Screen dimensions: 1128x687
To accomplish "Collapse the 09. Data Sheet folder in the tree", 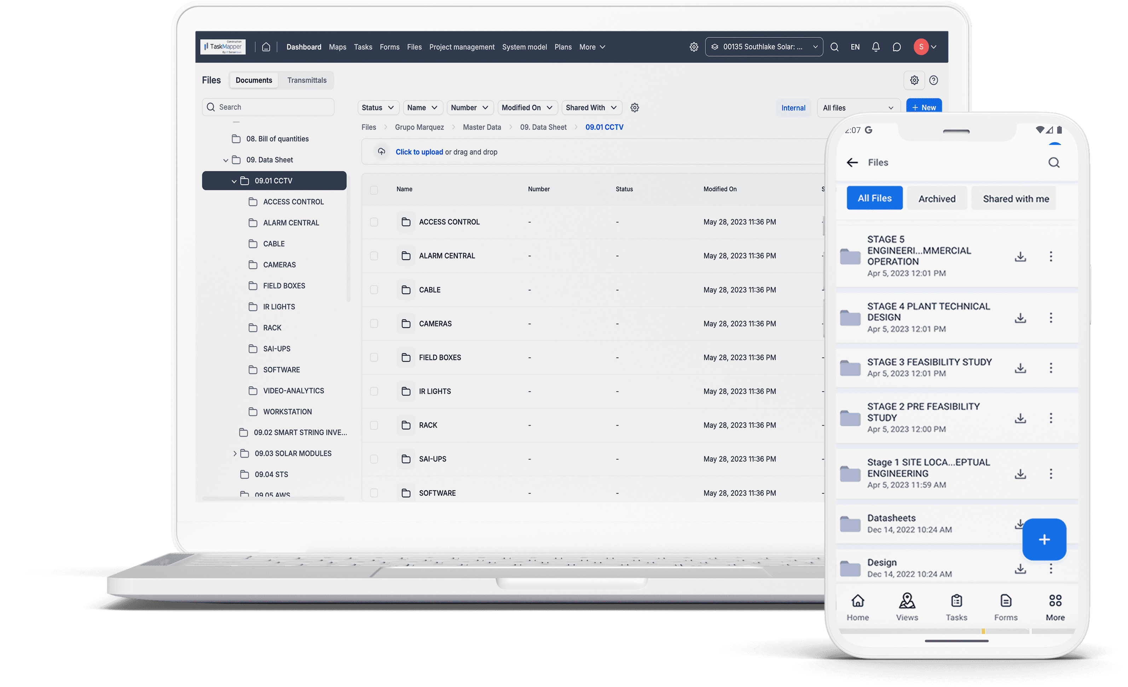I will [x=226, y=160].
